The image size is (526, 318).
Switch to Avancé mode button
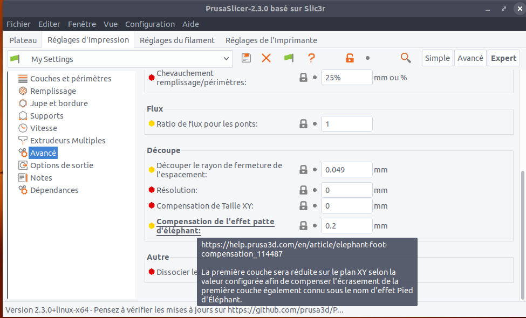(x=470, y=58)
